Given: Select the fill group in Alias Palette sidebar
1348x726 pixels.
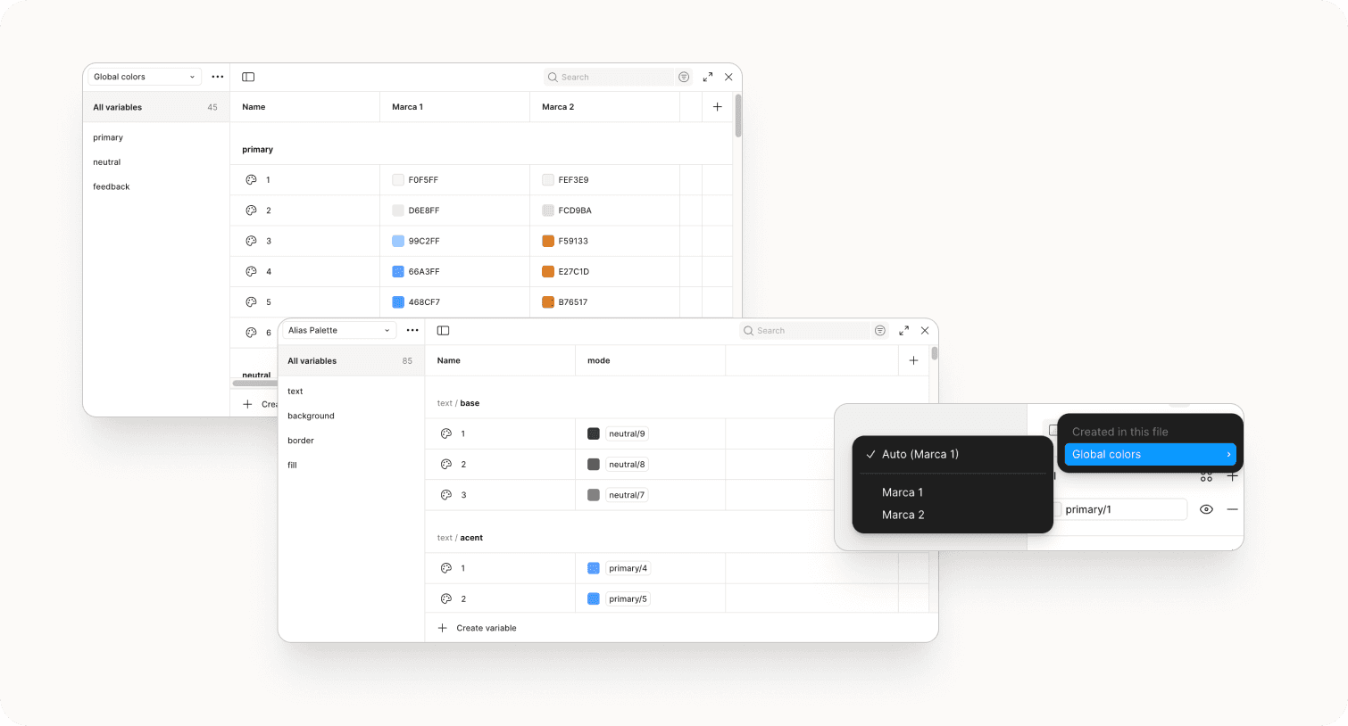Looking at the screenshot, I should 292,465.
